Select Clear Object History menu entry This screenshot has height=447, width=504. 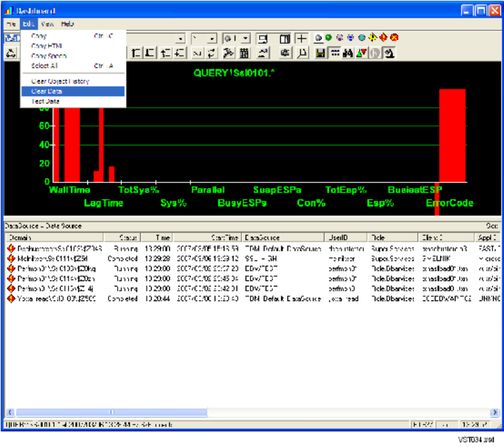(60, 81)
